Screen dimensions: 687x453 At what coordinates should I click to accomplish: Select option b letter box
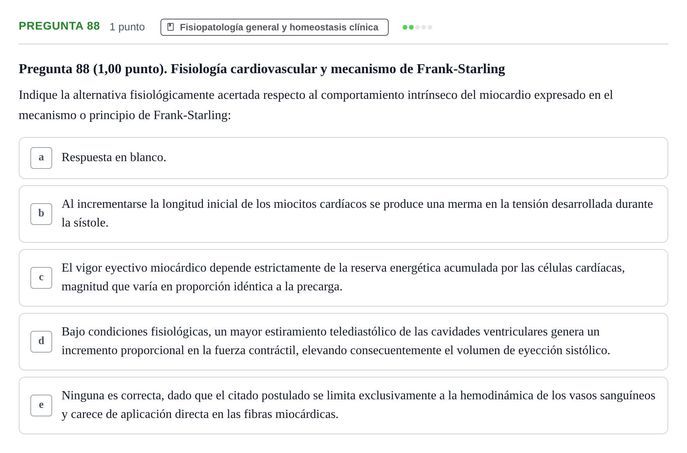[x=41, y=214]
